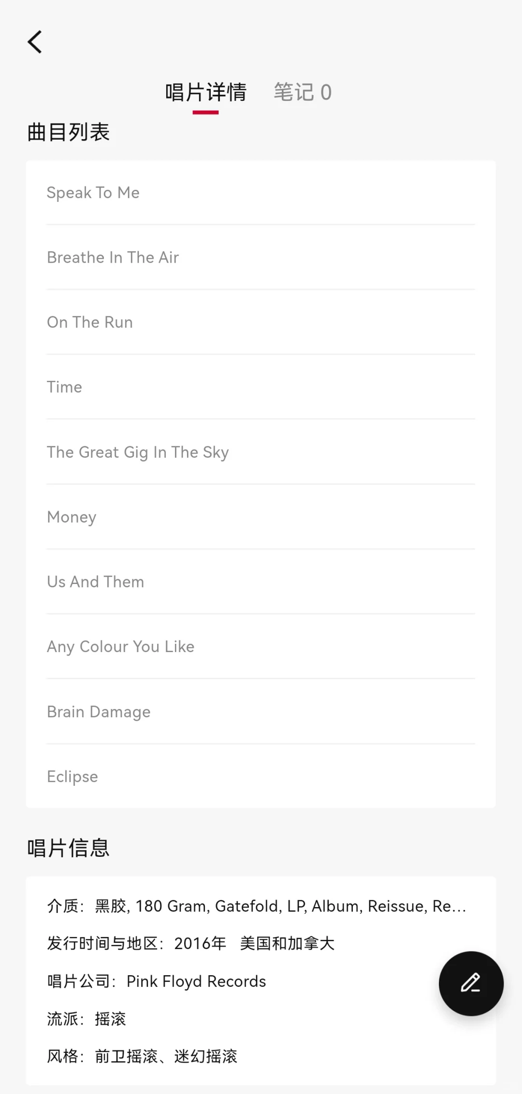This screenshot has height=1094, width=522.
Task: Open Any Colour You Like track
Action: (x=261, y=646)
